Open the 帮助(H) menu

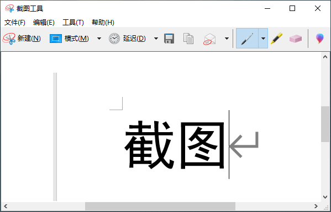coord(103,23)
